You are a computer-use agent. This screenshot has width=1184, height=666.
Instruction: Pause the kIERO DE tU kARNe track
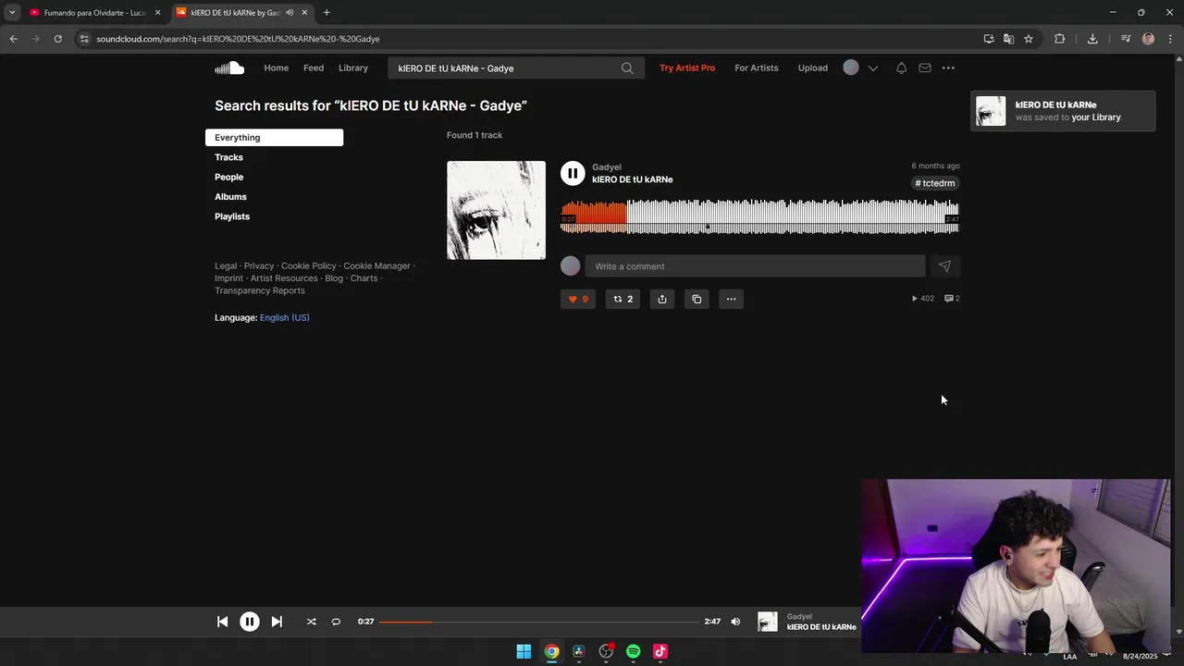pyautogui.click(x=573, y=173)
